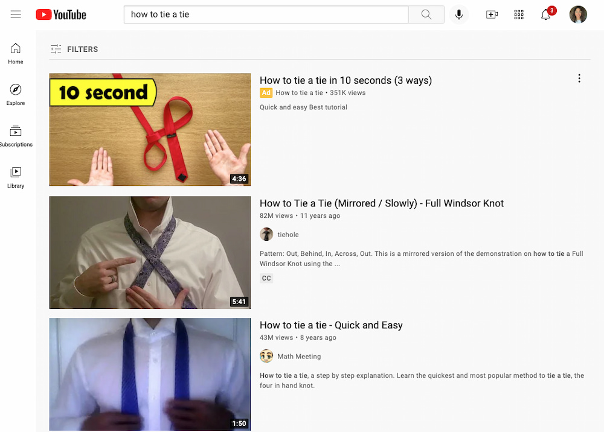The image size is (604, 432).
Task: Go to YouTube home via the logo
Action: click(x=61, y=14)
